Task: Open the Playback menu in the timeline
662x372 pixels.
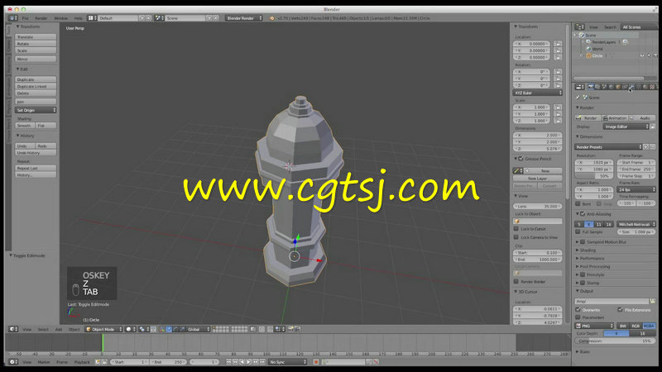Action: pyautogui.click(x=82, y=362)
